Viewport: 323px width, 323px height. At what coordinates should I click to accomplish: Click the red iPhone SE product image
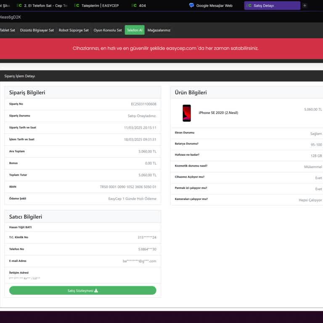(x=186, y=113)
